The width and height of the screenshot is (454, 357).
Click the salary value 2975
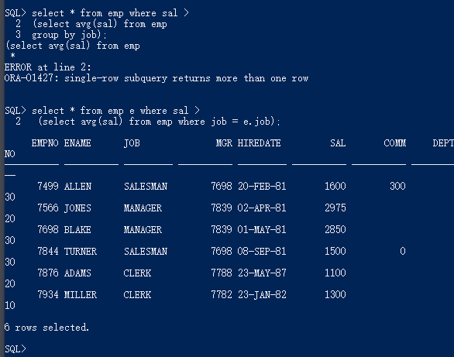(x=335, y=208)
